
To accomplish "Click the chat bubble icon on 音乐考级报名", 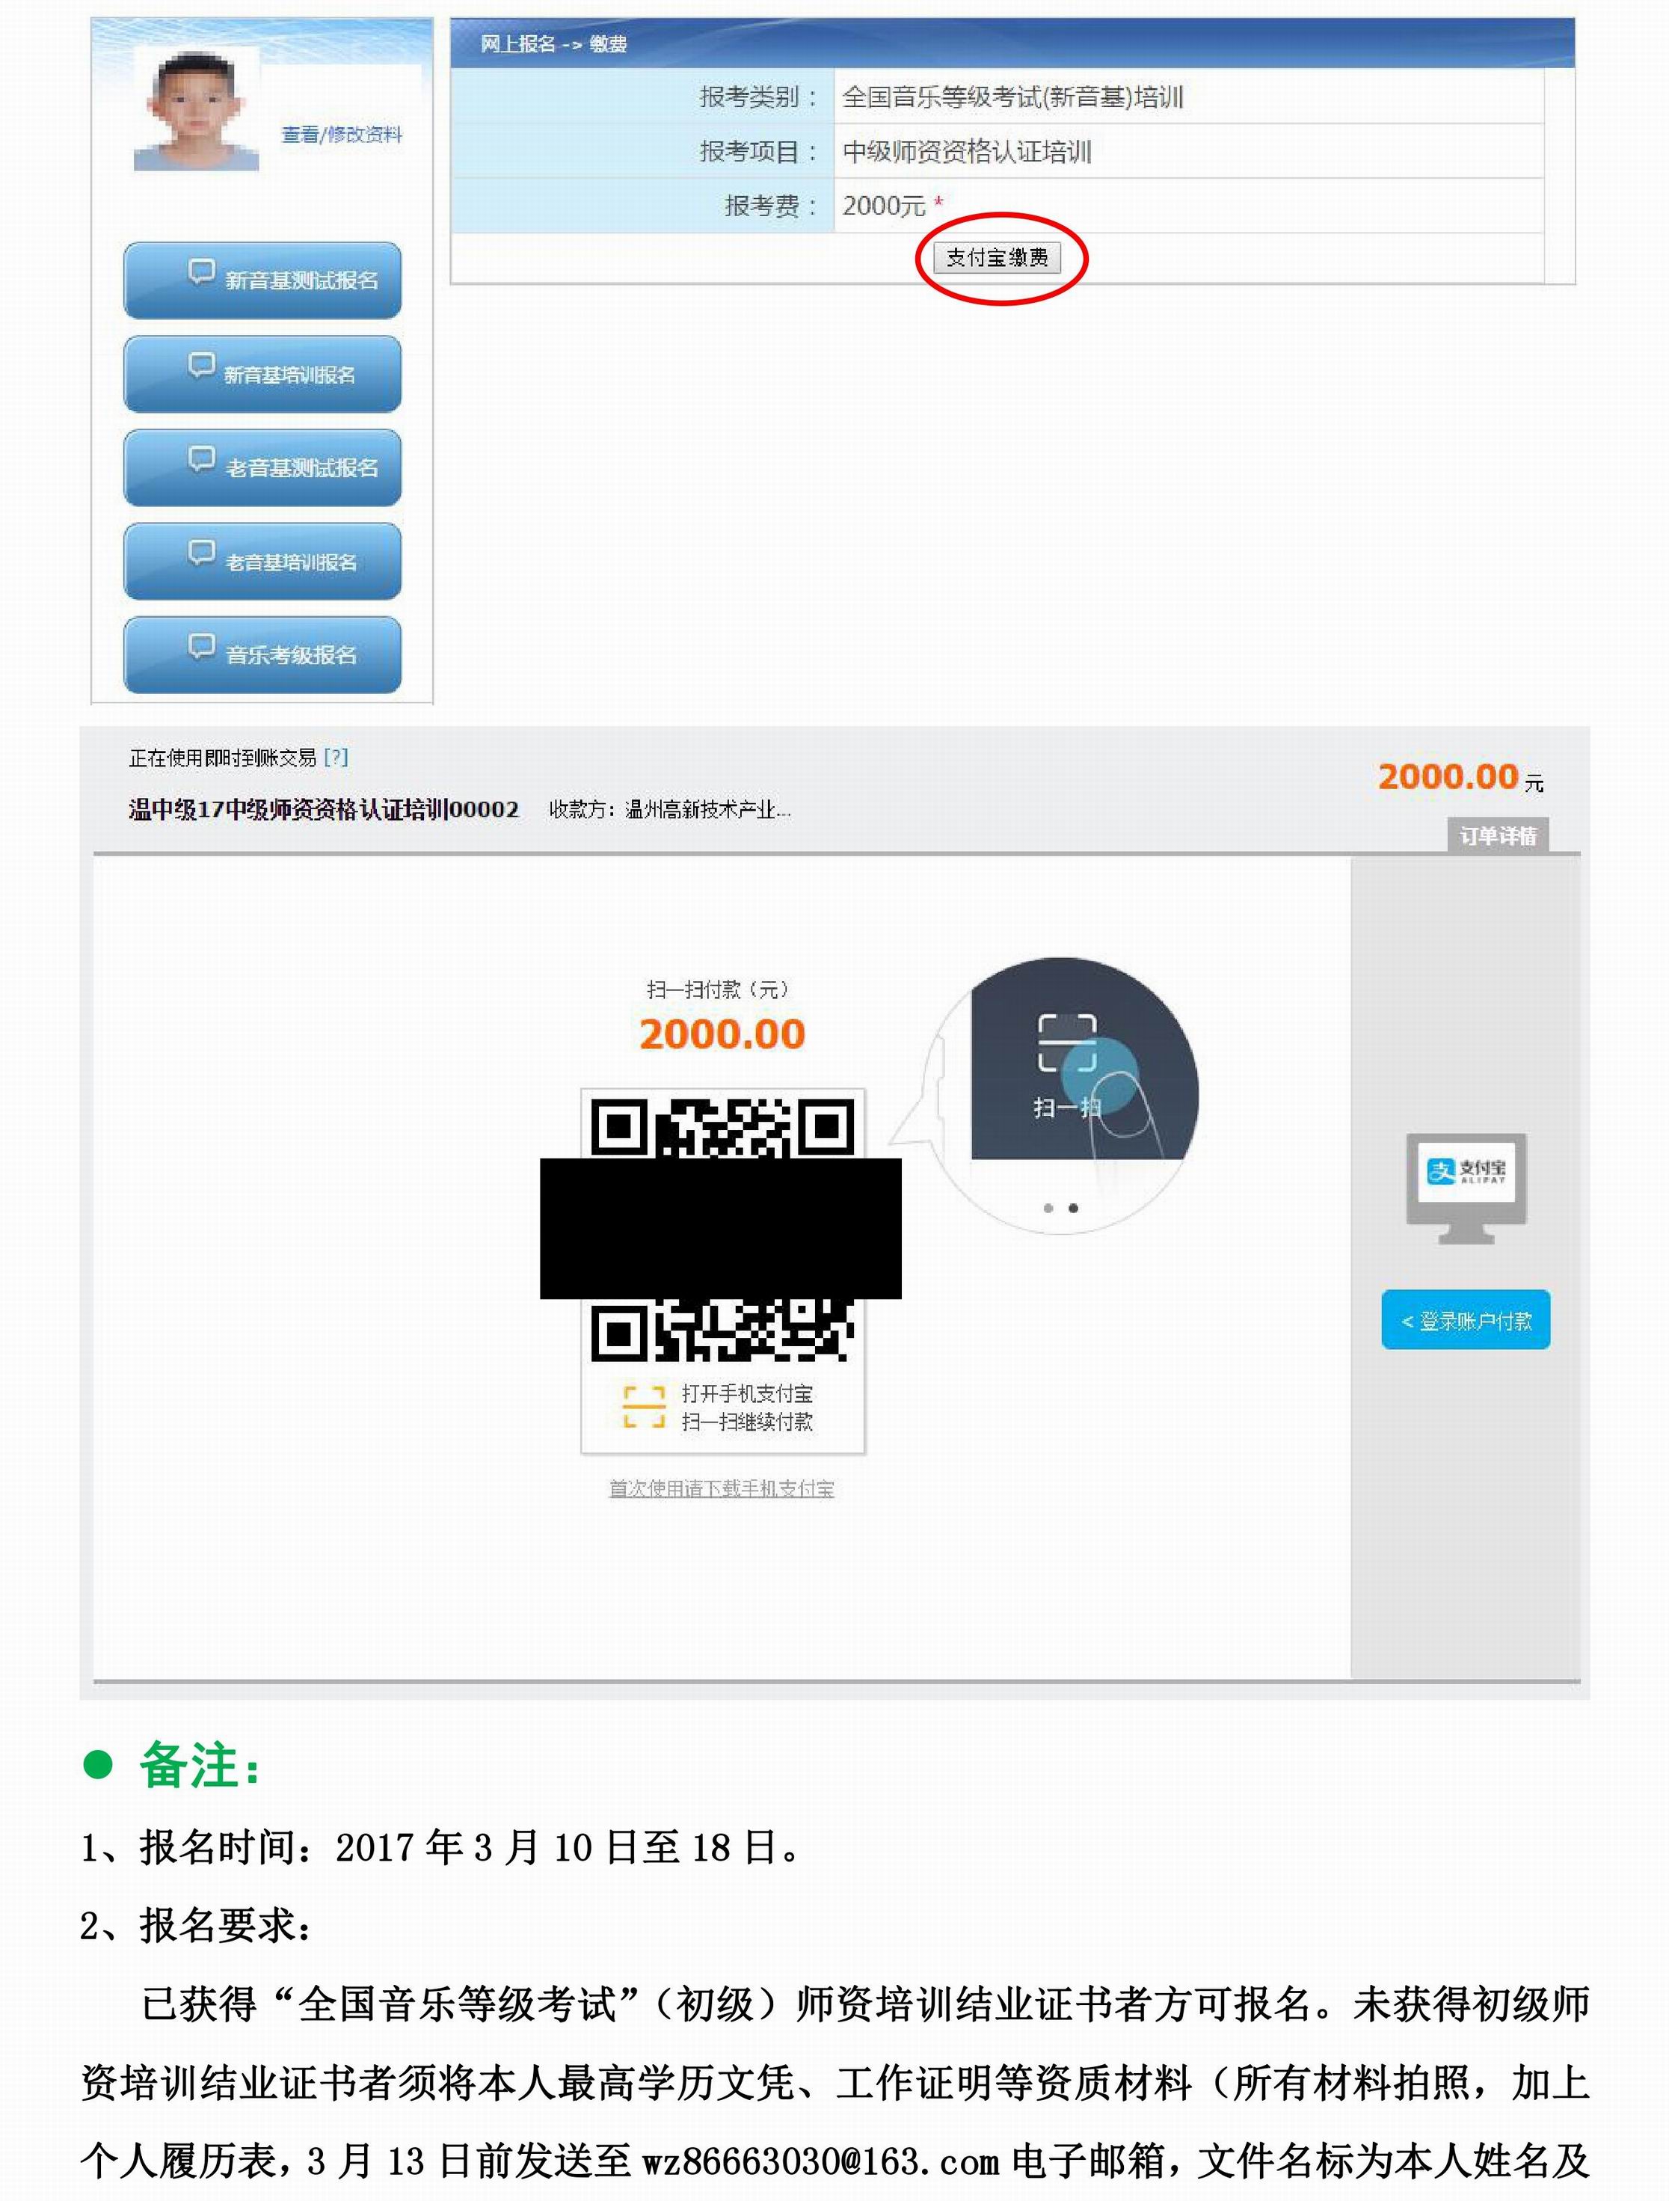I will coord(202,647).
